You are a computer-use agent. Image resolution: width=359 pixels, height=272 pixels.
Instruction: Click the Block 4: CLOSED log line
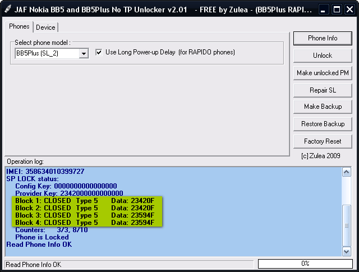coord(85,223)
